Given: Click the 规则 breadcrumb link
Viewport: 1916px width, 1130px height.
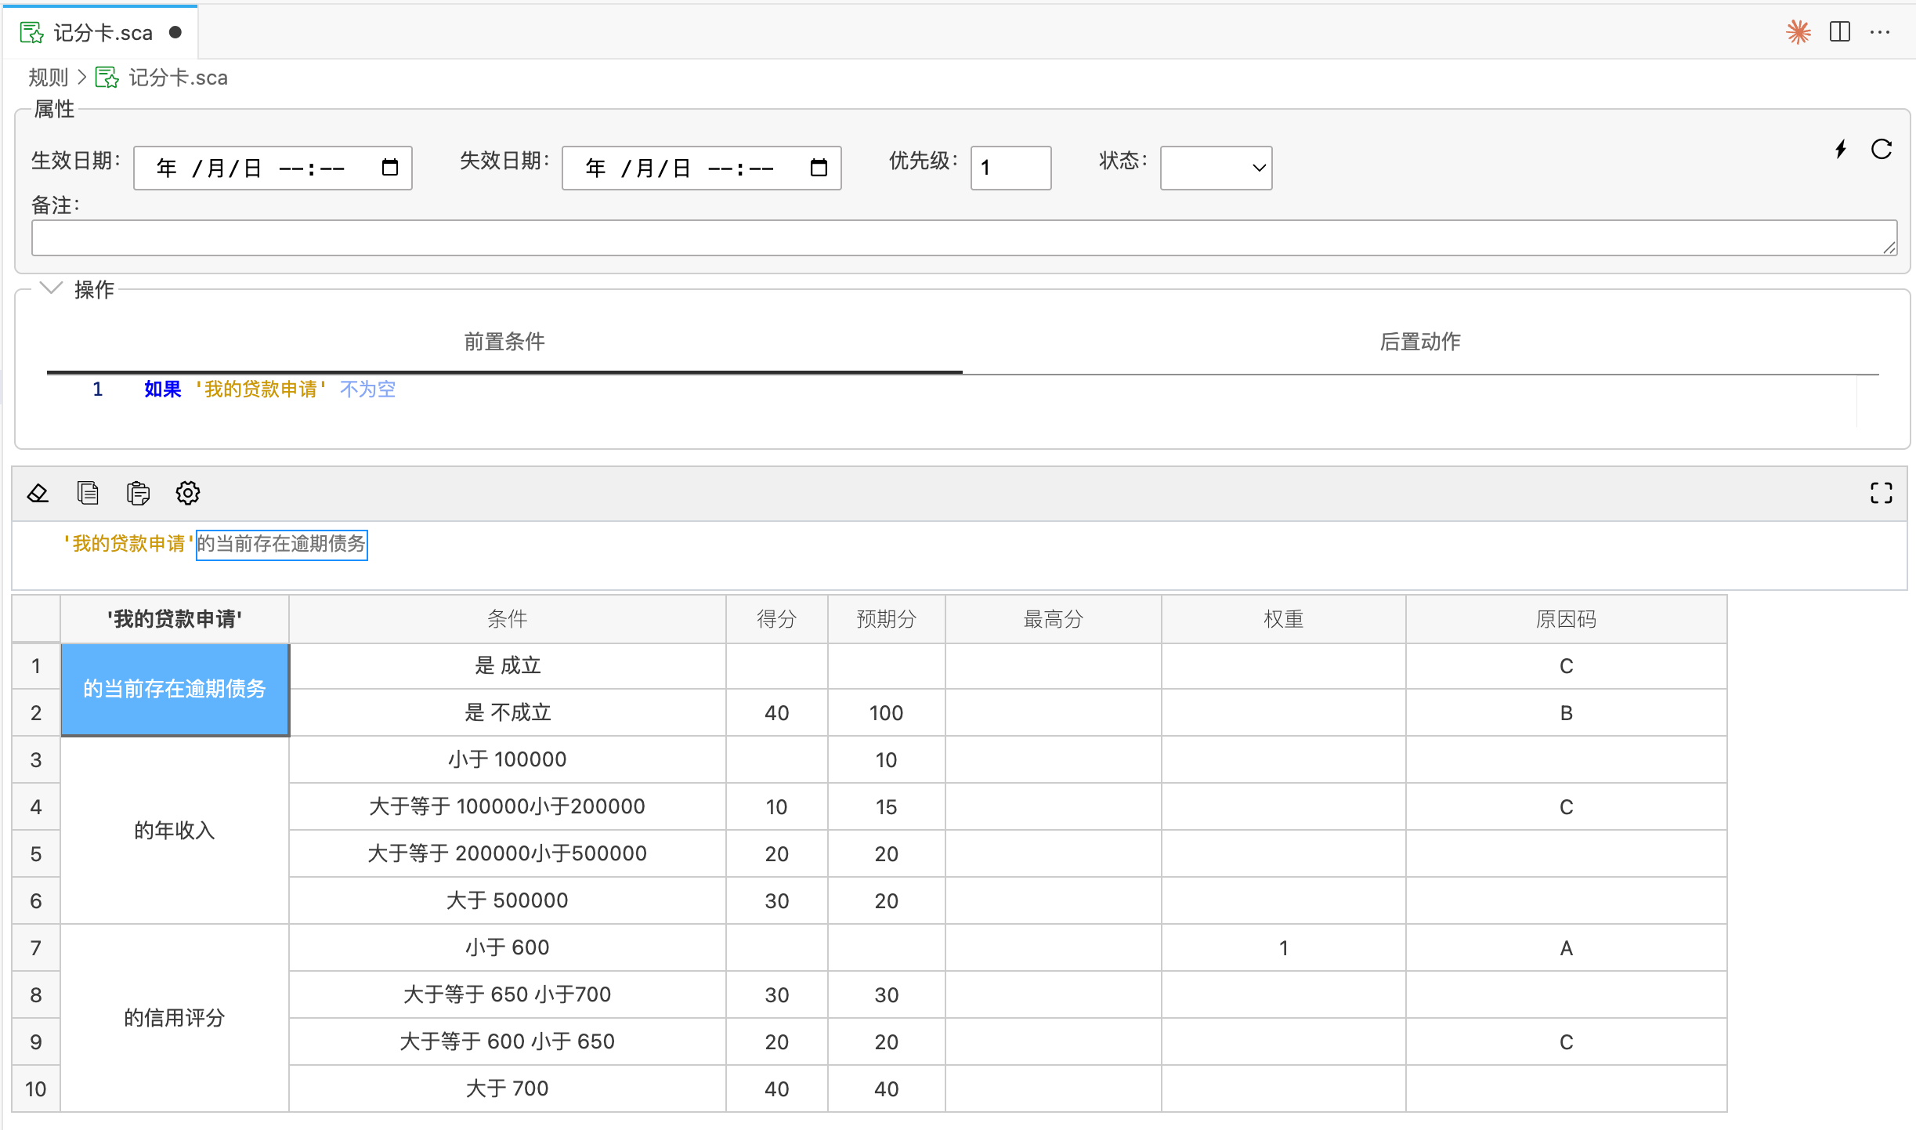Looking at the screenshot, I should pyautogui.click(x=49, y=78).
